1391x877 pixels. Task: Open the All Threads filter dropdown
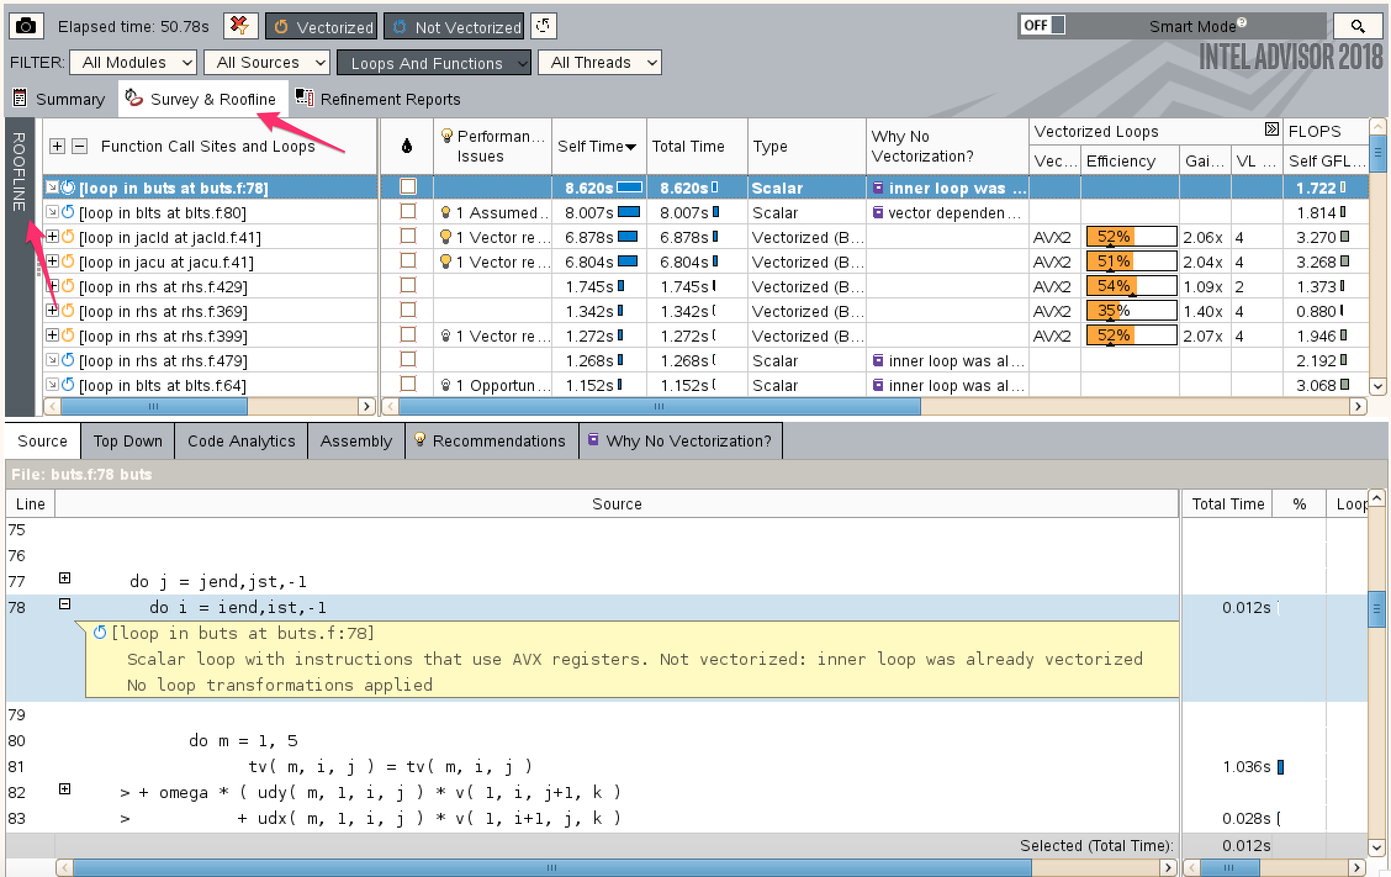point(600,62)
